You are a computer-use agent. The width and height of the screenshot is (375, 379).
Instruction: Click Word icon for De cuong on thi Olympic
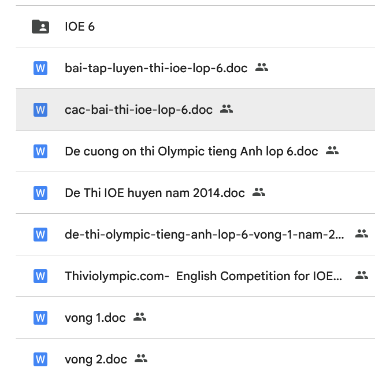[40, 151]
